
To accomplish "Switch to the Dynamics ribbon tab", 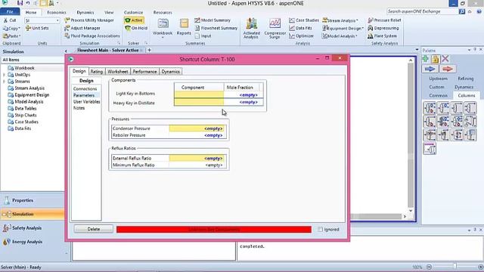I will click(x=85, y=12).
